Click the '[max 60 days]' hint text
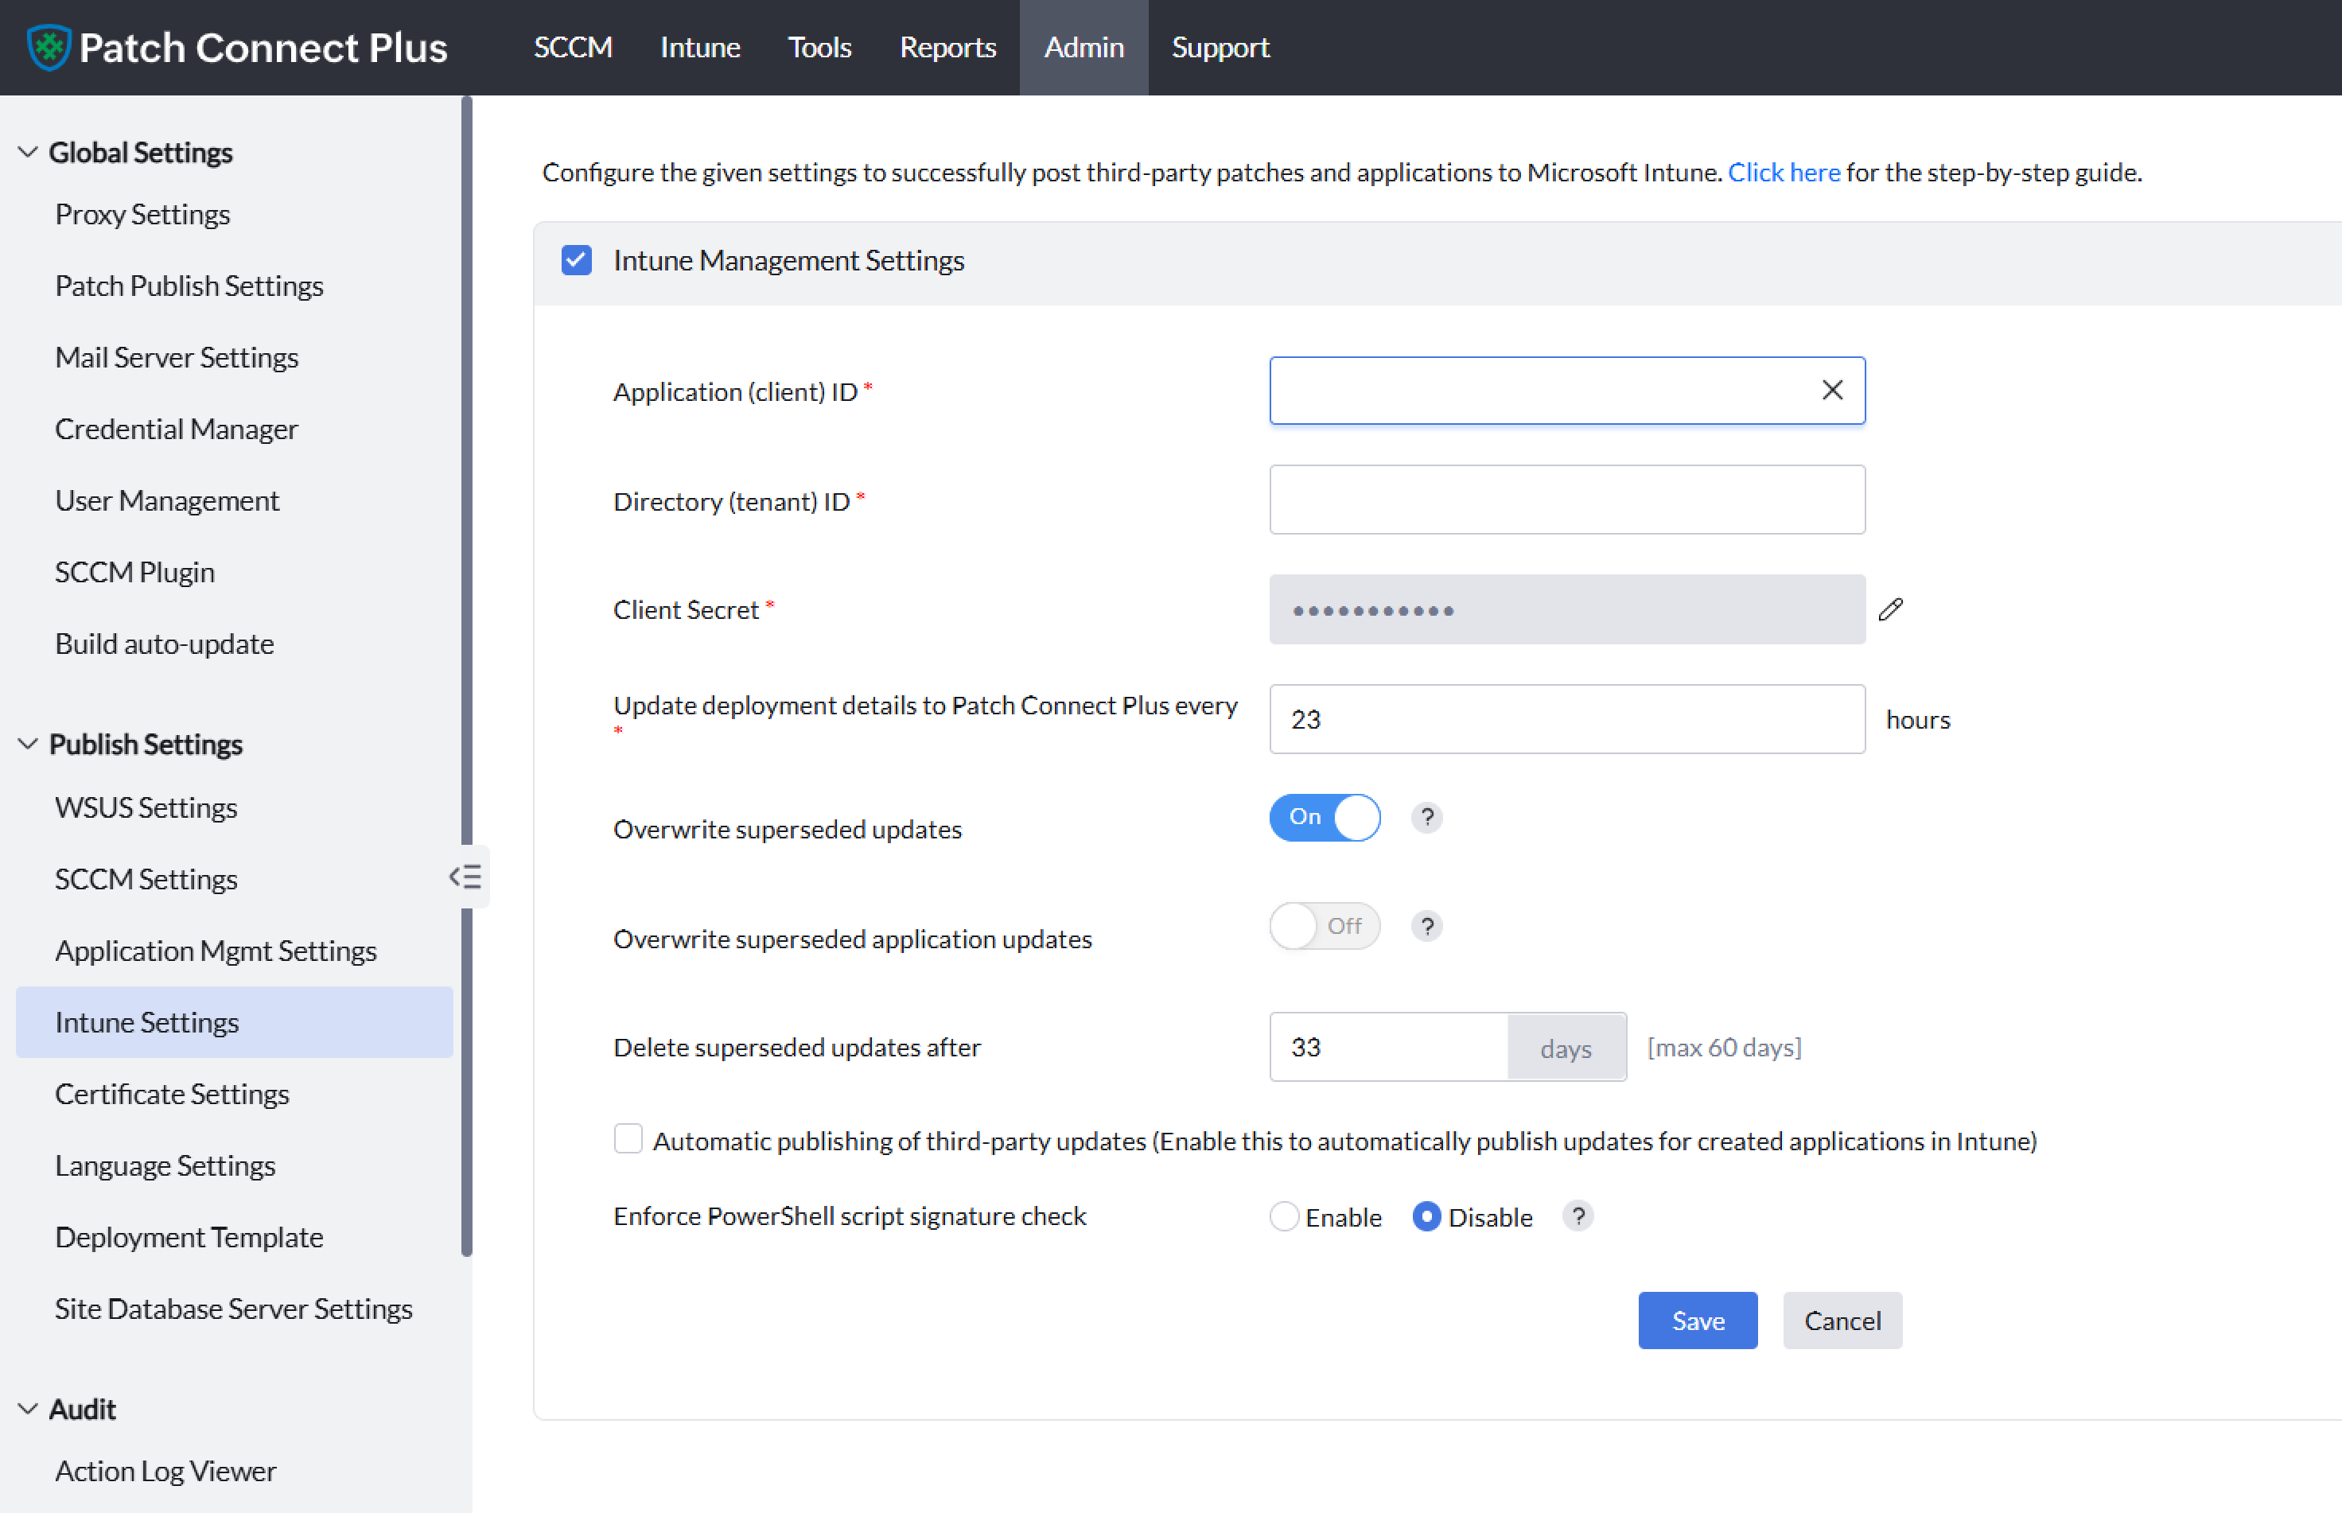Image resolution: width=2342 pixels, height=1513 pixels. coord(1724,1048)
